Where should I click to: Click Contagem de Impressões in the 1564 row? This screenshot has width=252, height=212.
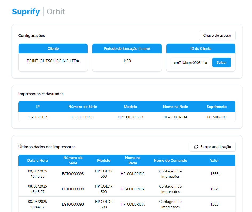[x=170, y=189]
